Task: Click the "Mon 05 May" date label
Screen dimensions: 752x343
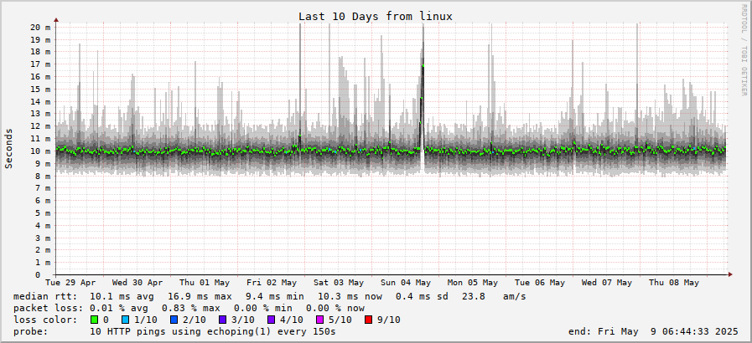Action: point(473,283)
